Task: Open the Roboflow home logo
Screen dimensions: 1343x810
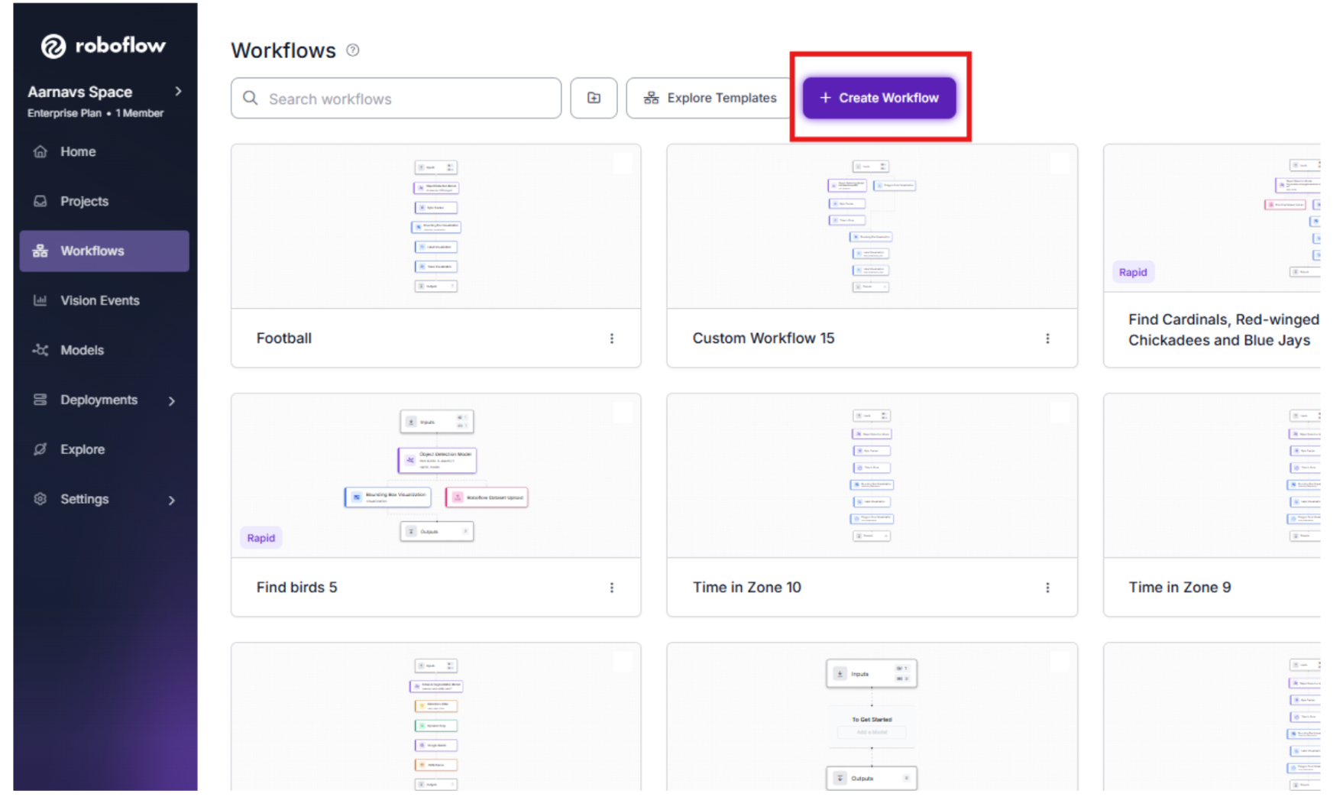Action: 103,46
